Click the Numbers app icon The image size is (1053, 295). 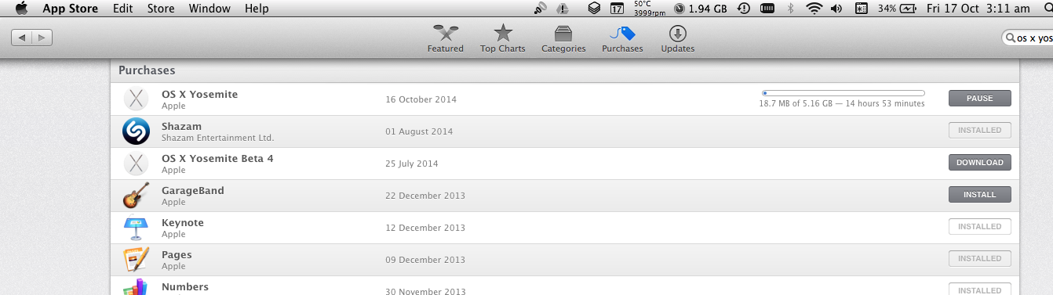[137, 287]
